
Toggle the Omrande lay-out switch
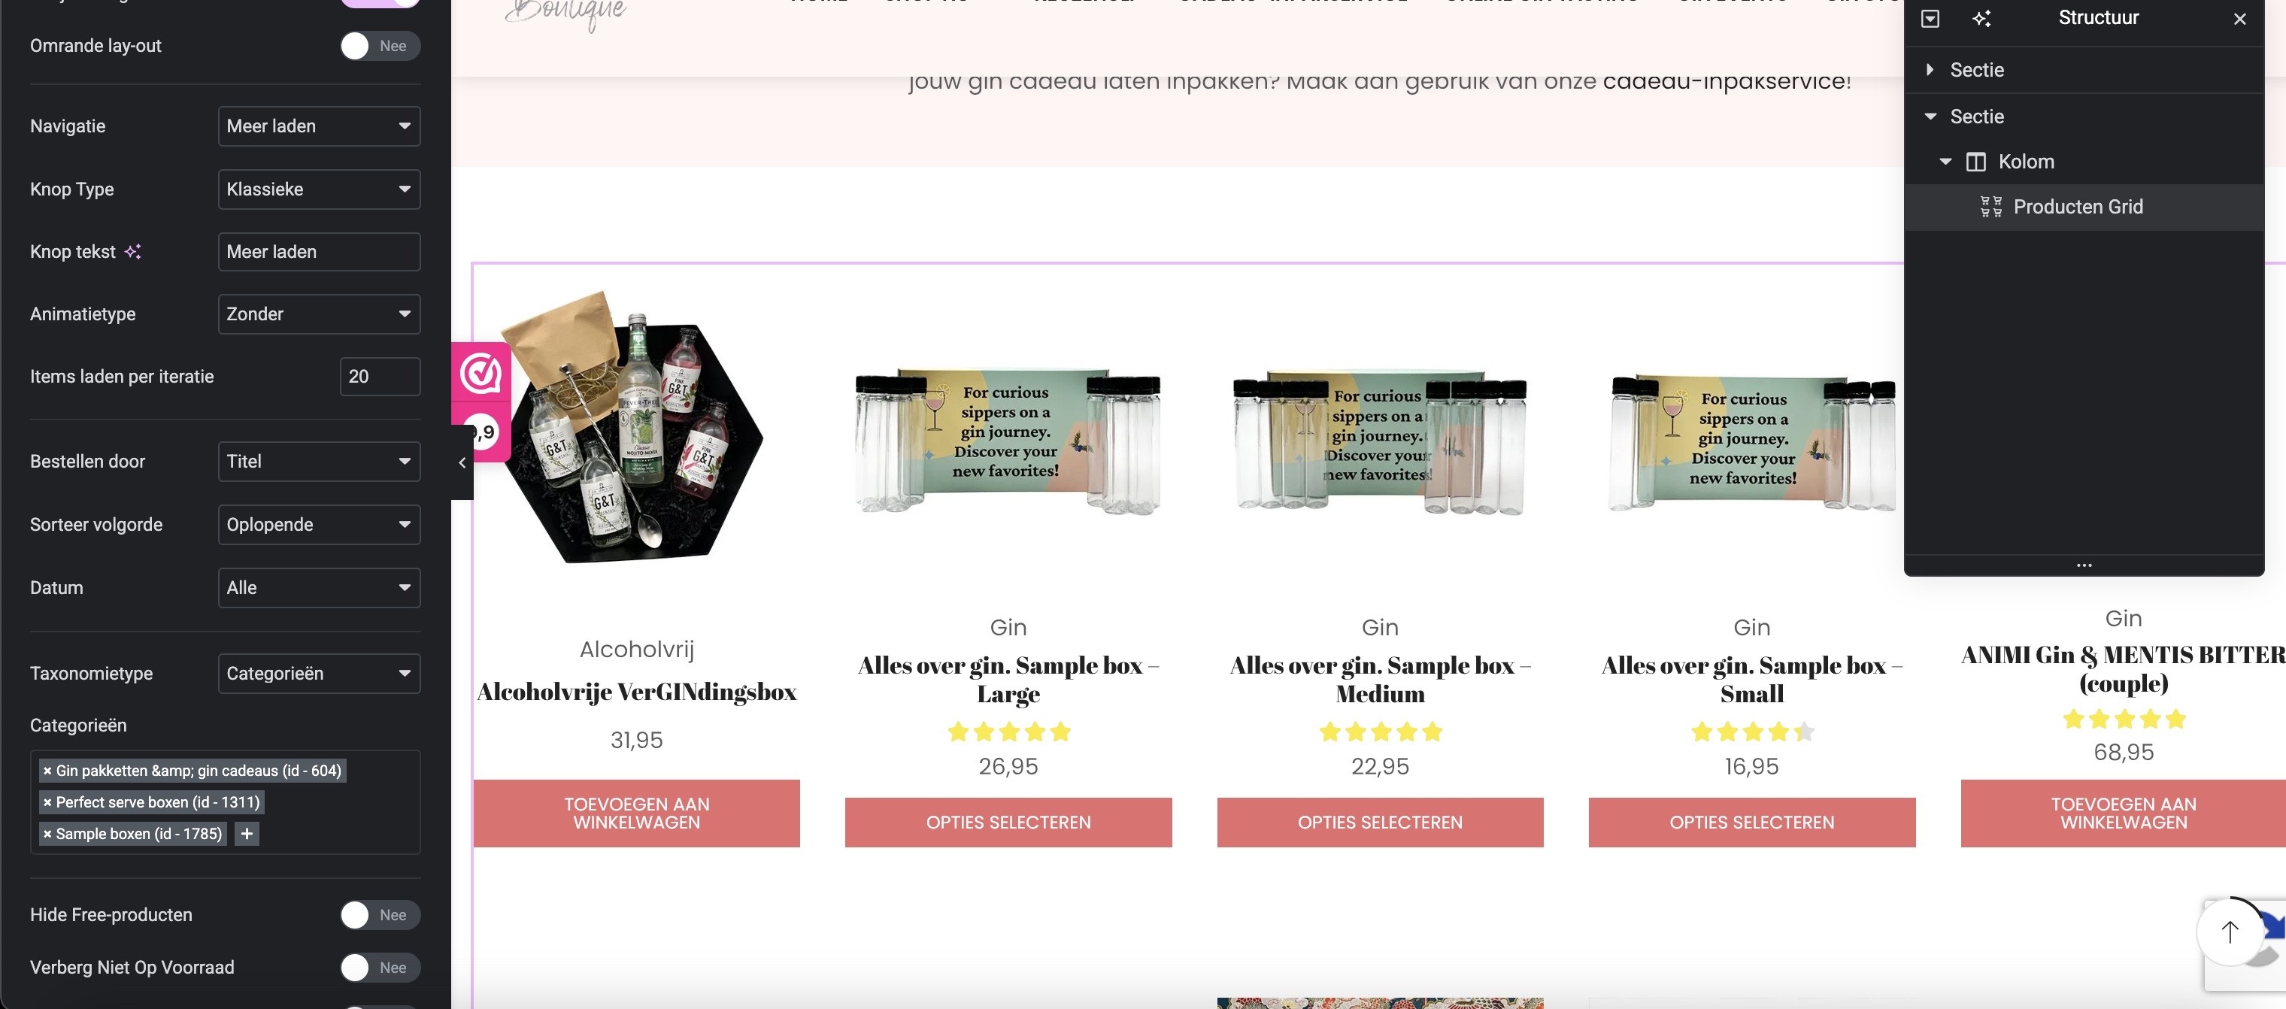click(x=380, y=46)
